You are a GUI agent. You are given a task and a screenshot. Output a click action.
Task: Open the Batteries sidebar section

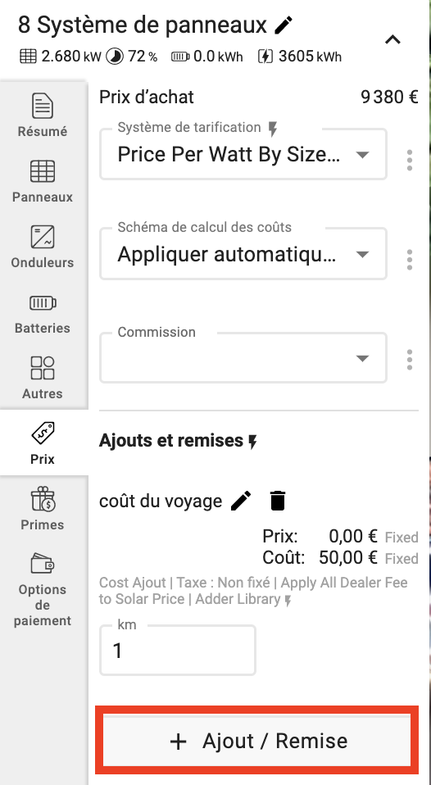[43, 312]
